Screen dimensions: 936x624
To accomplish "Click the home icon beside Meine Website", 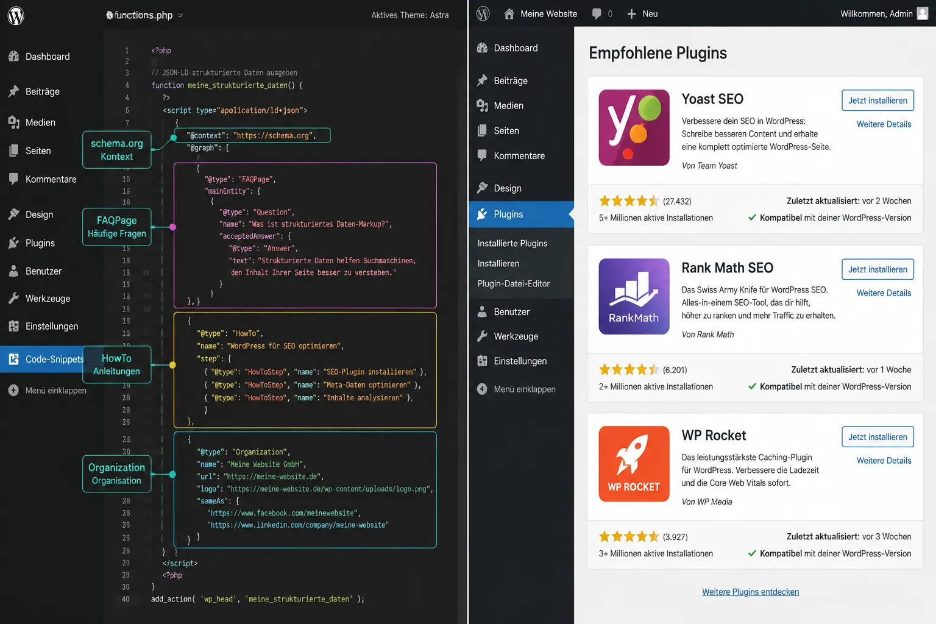I will click(509, 13).
